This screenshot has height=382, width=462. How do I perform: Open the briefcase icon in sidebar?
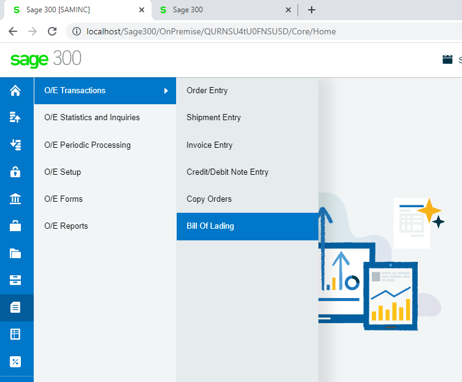tap(15, 226)
